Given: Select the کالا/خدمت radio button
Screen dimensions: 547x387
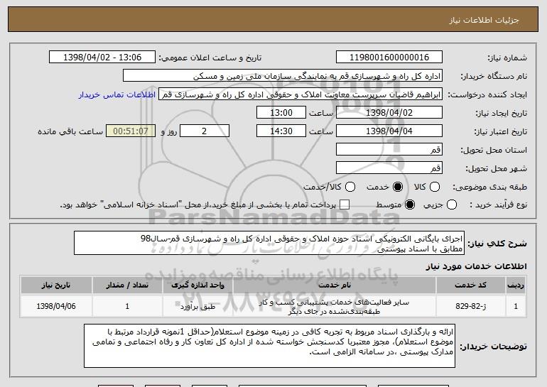Looking at the screenshot, I should pyautogui.click(x=350, y=187).
